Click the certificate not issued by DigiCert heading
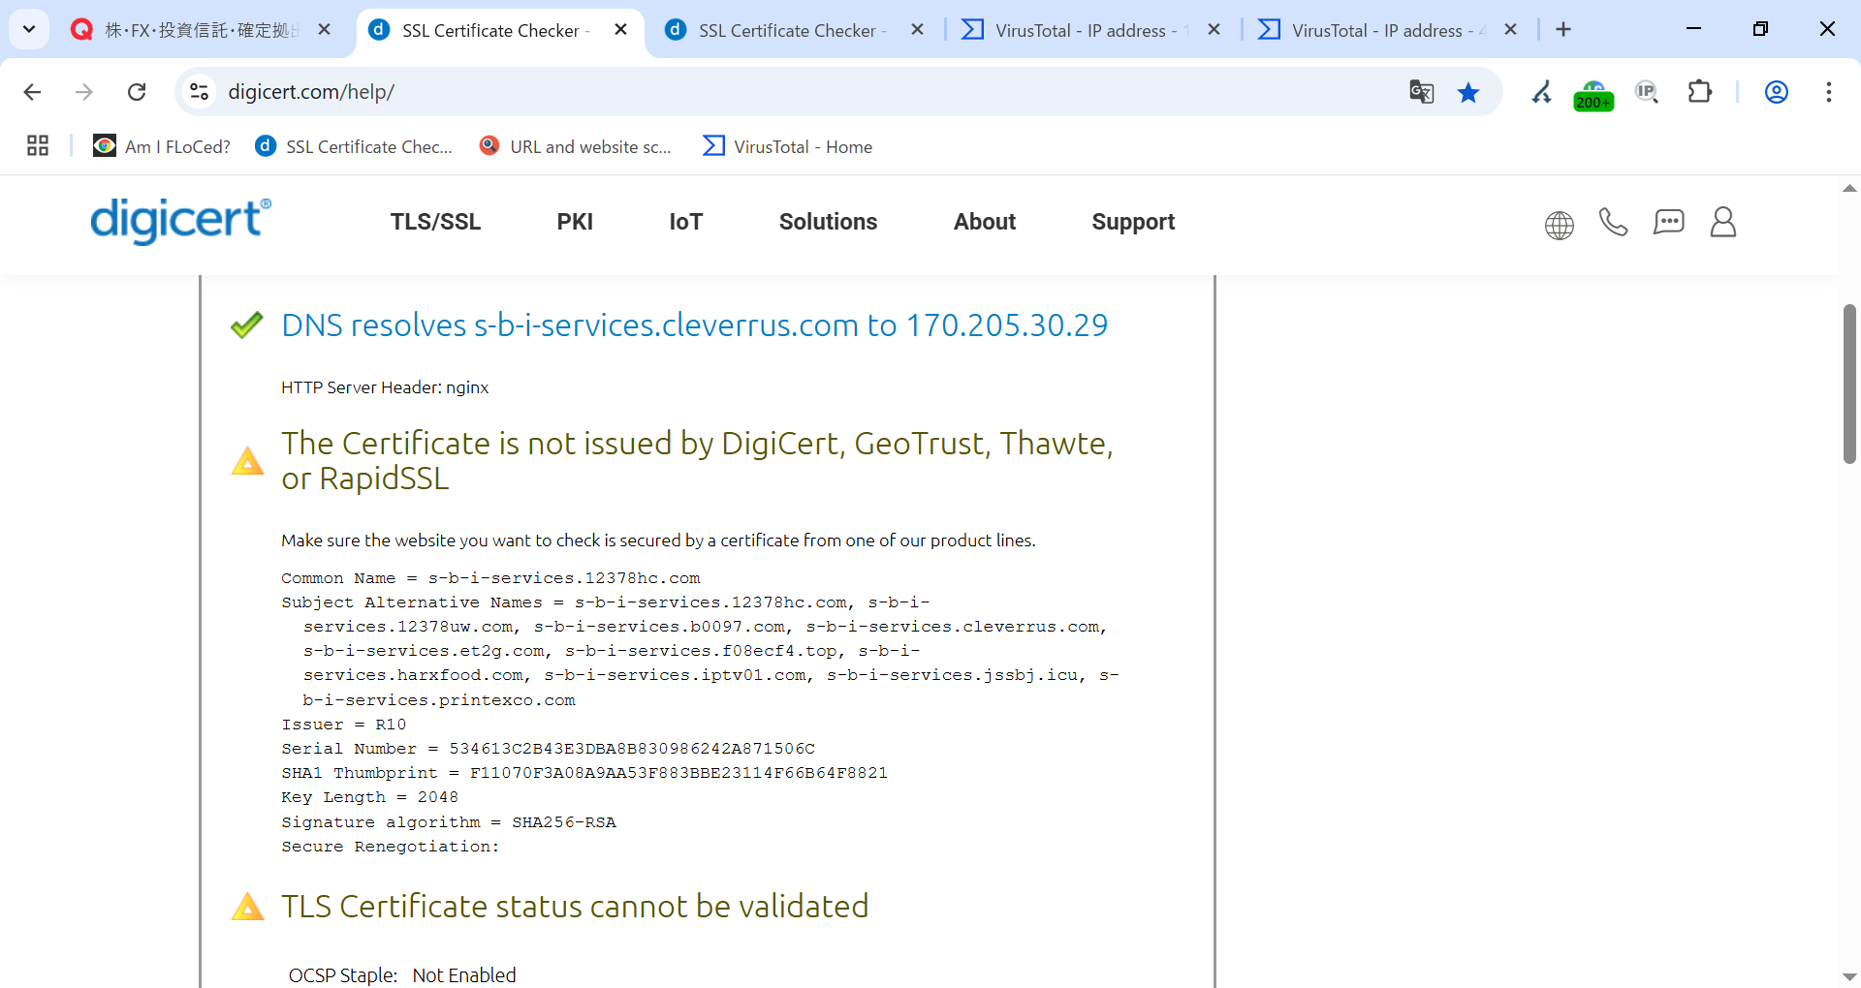 [x=697, y=460]
